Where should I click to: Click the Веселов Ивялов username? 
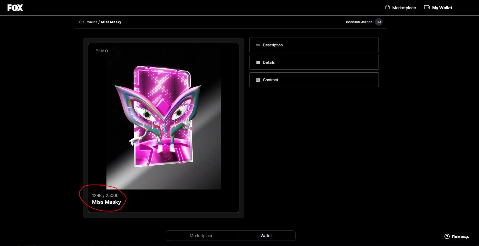[x=359, y=22]
